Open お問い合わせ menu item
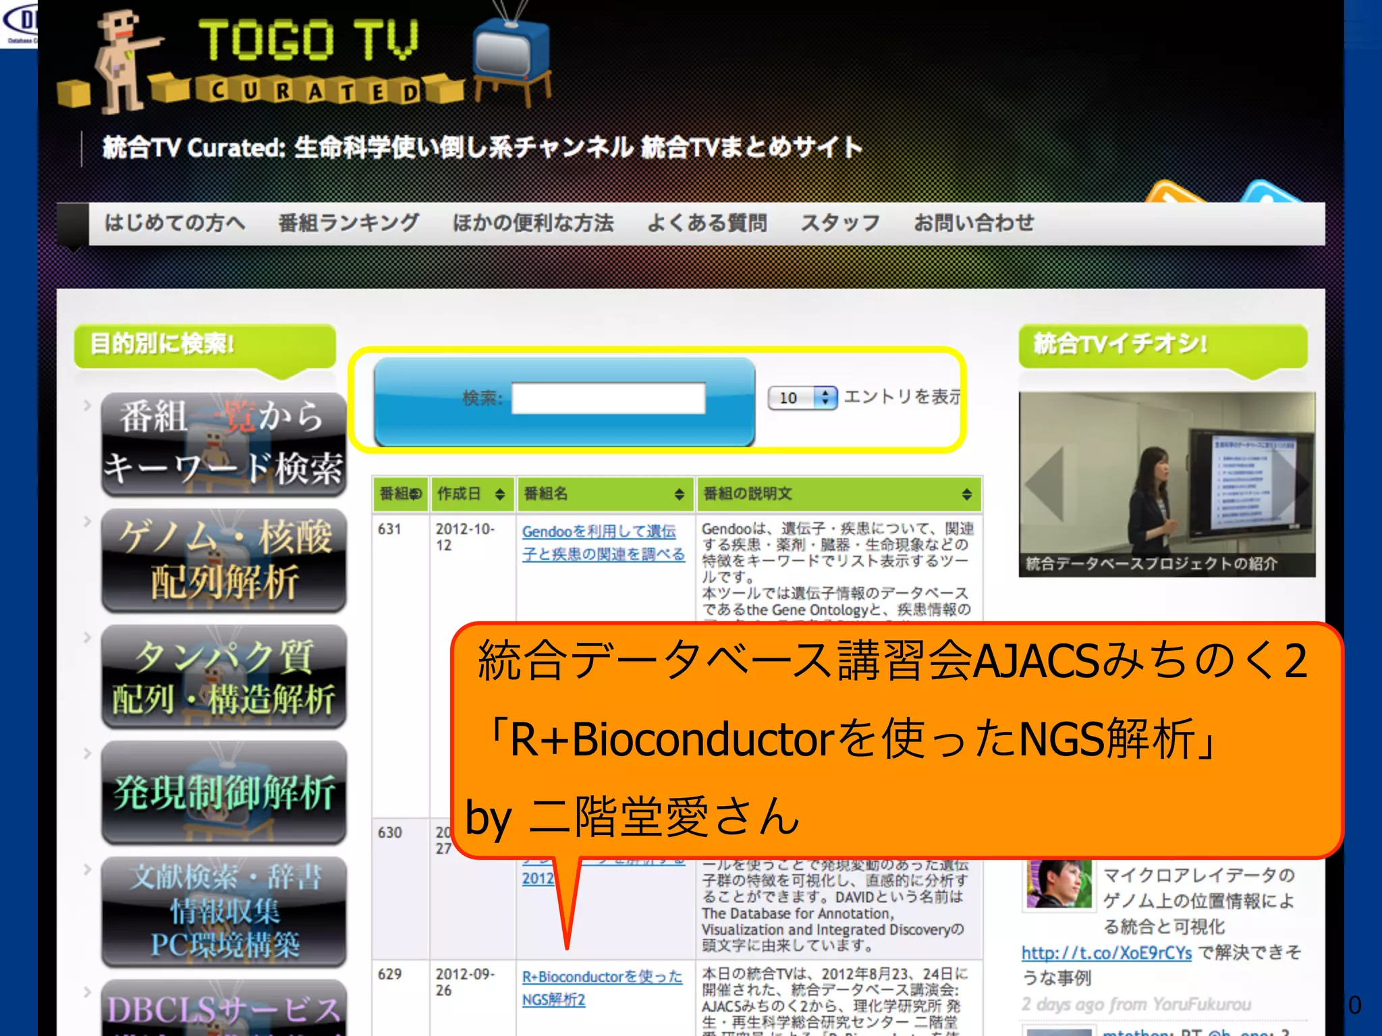Image resolution: width=1382 pixels, height=1036 pixels. pos(974,223)
